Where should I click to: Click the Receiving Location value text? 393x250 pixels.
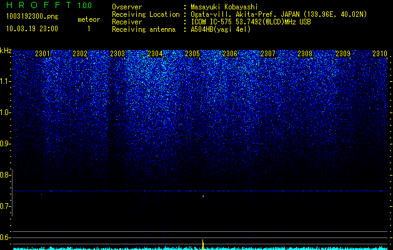point(279,14)
